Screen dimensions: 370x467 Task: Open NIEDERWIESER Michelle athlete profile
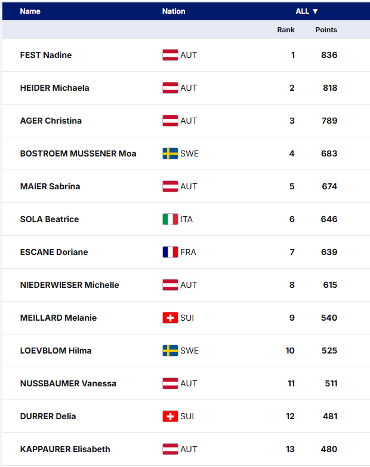(x=69, y=285)
